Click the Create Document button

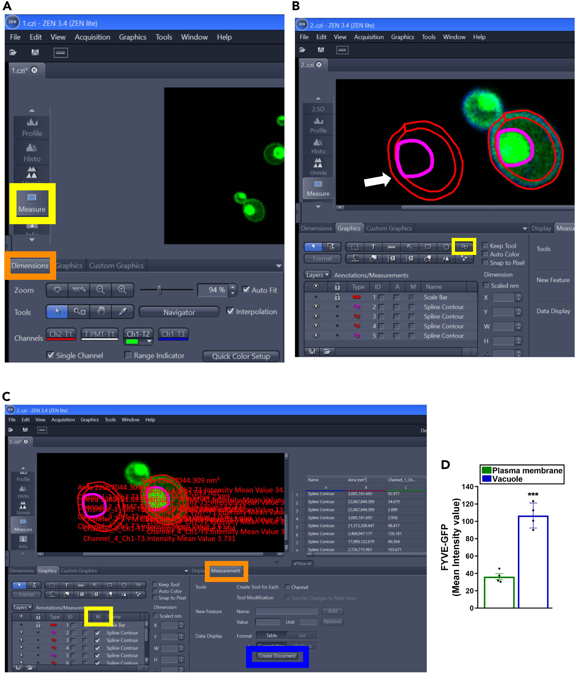click(x=277, y=656)
